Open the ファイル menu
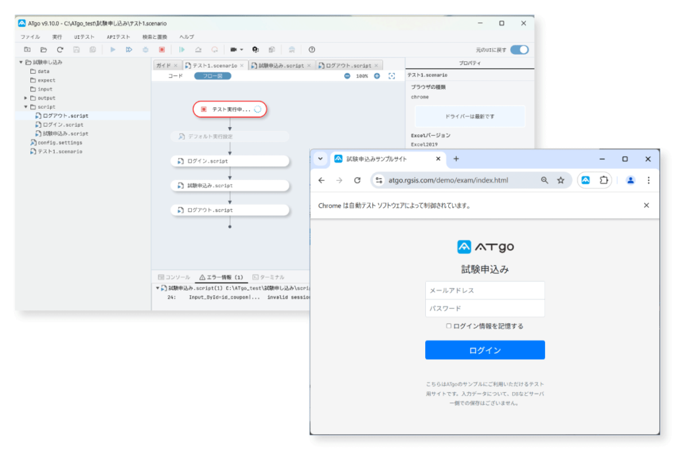Viewport: 675px width, 450px height. 30,37
